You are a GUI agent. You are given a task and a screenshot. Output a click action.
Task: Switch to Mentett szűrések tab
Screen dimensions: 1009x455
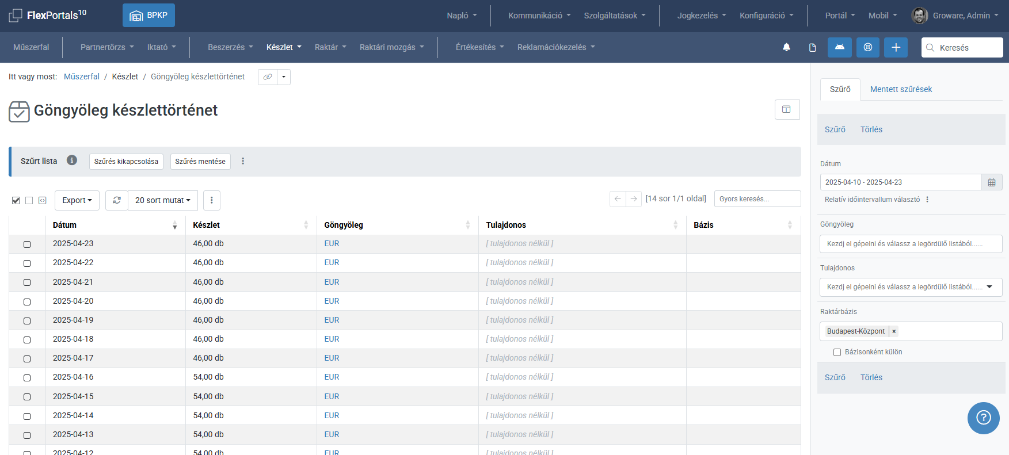coord(901,89)
